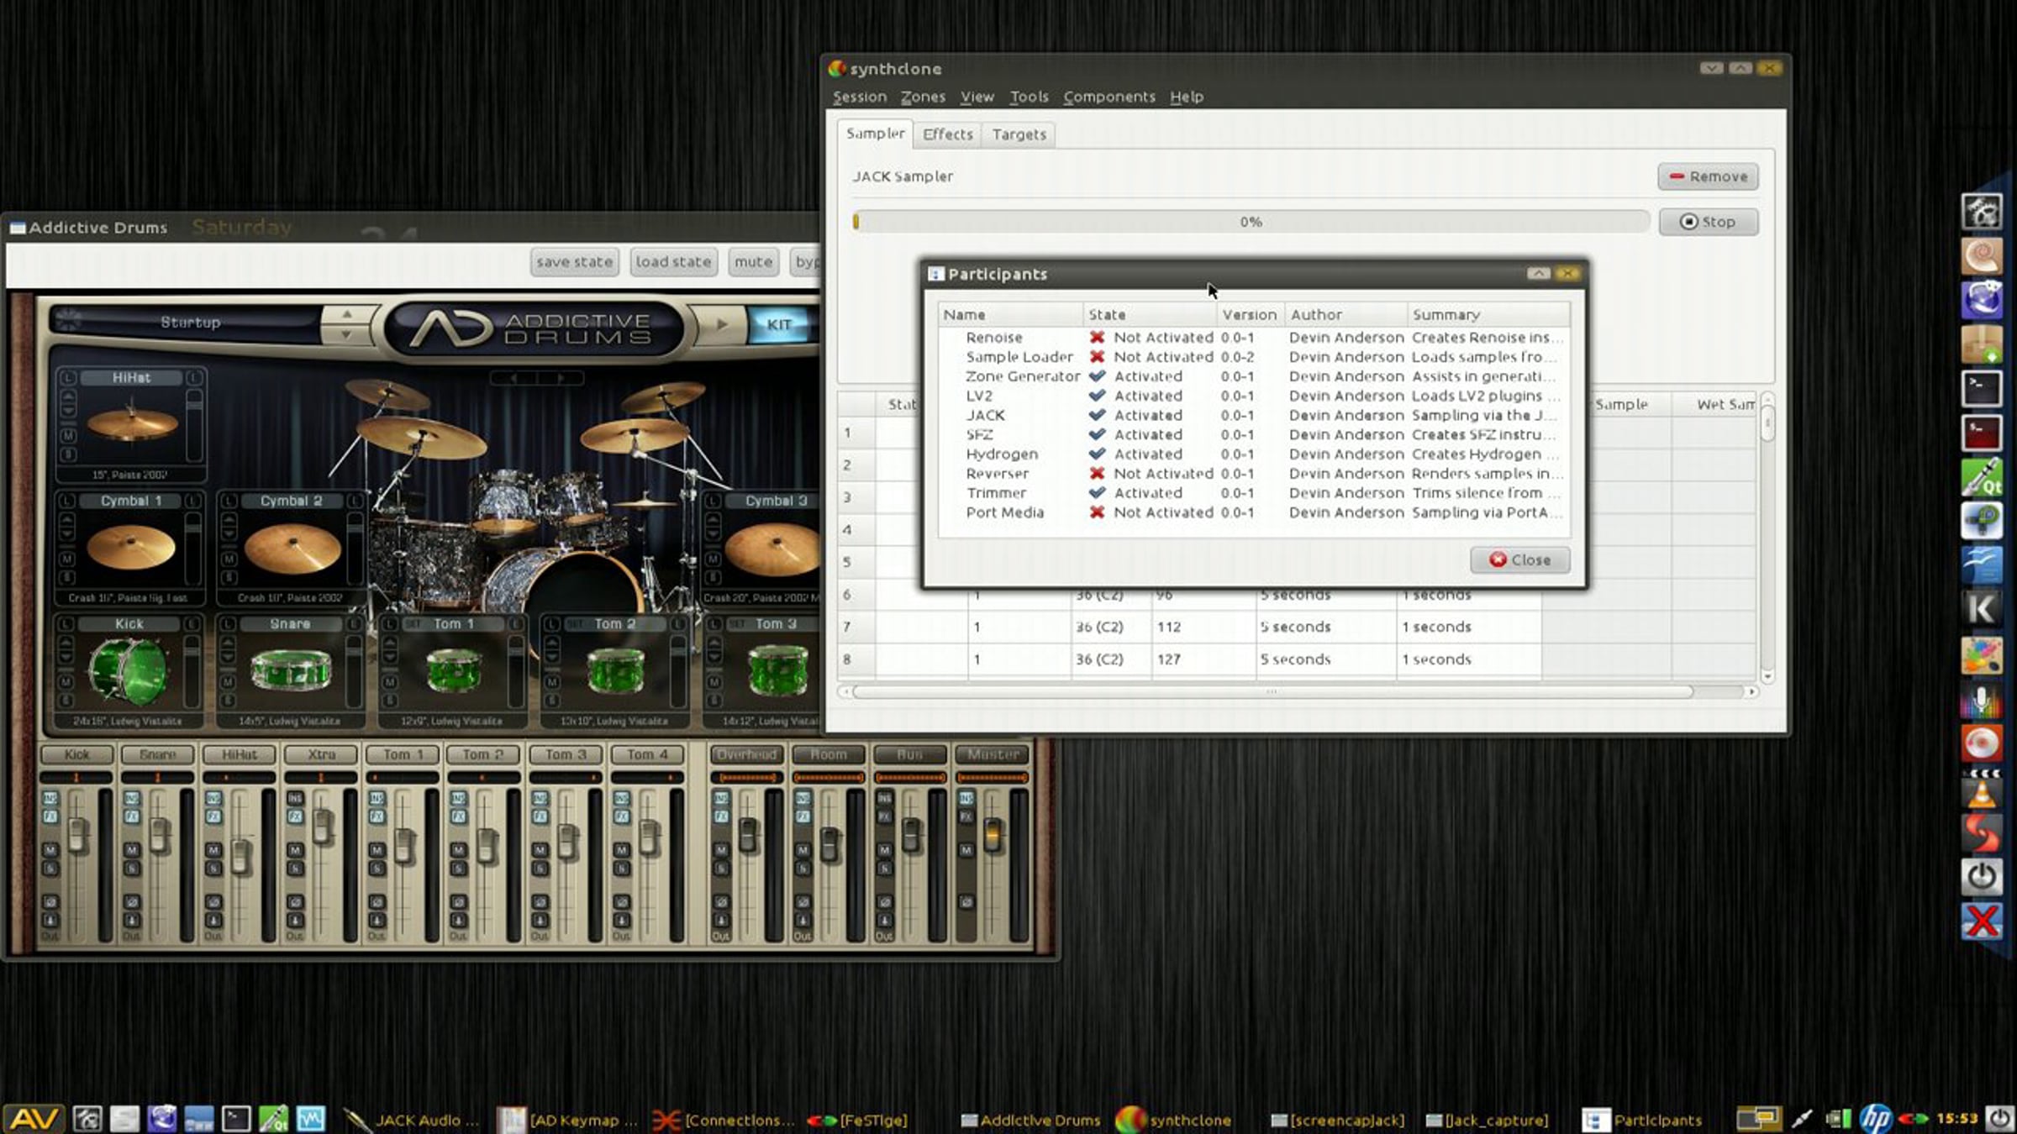Launch the red disc burner icon in dock
2017x1134 pixels.
[1982, 743]
